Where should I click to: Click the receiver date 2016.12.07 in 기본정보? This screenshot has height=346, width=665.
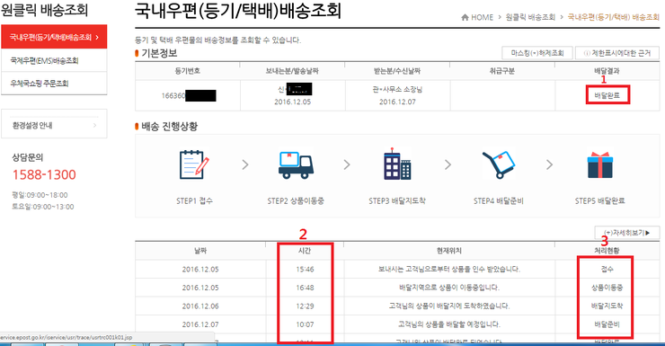point(397,102)
